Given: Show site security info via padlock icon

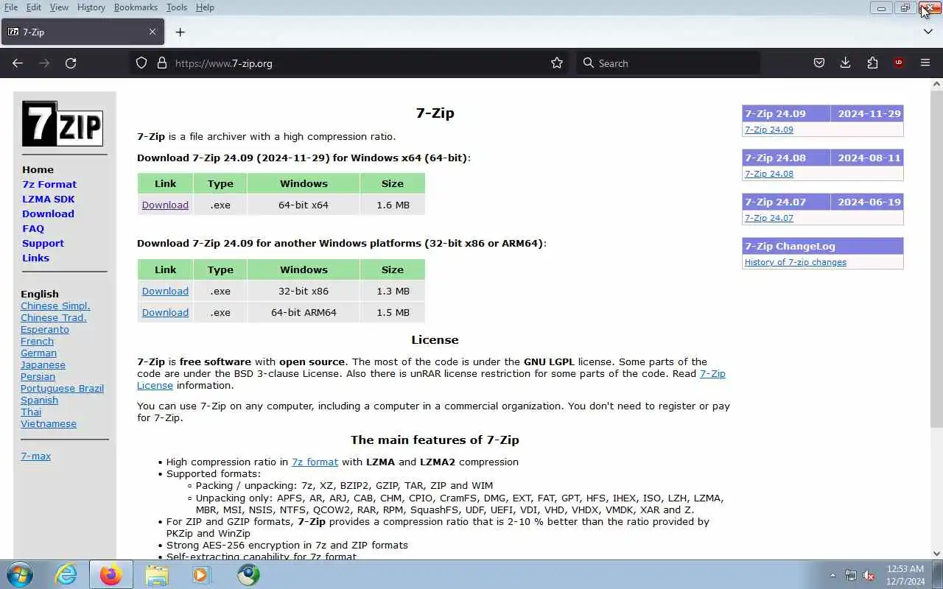Looking at the screenshot, I should [162, 63].
